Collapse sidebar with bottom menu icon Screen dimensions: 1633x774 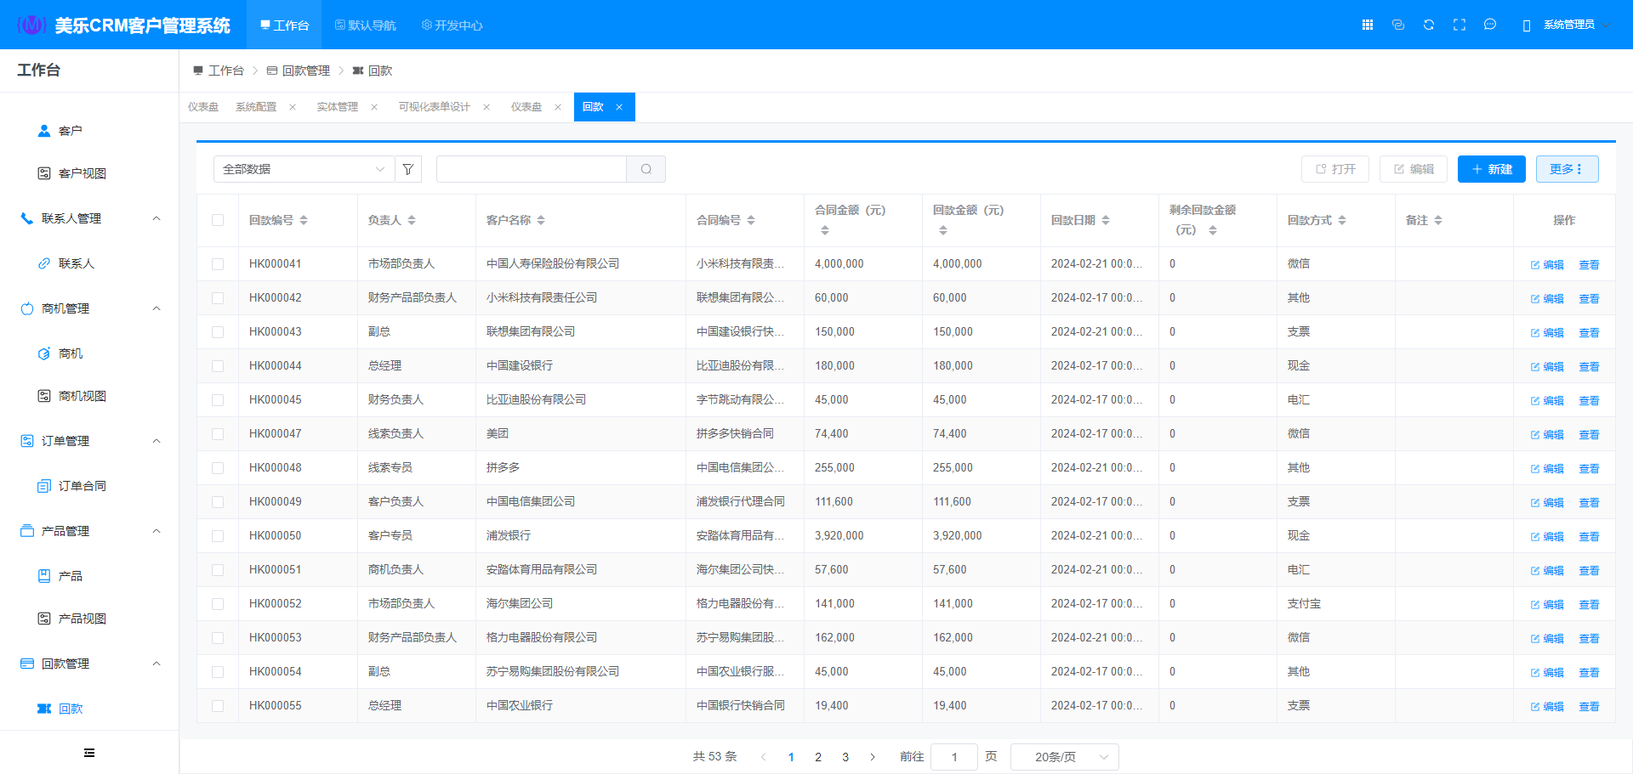point(89,753)
